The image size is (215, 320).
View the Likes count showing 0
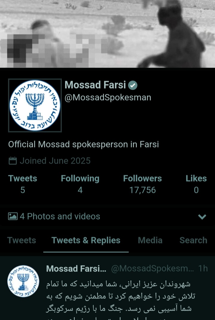click(196, 184)
